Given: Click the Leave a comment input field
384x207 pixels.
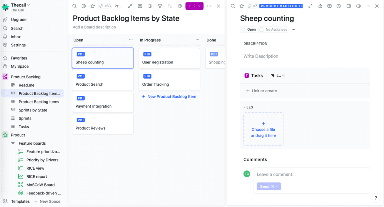Looking at the screenshot, I should coord(311,174).
